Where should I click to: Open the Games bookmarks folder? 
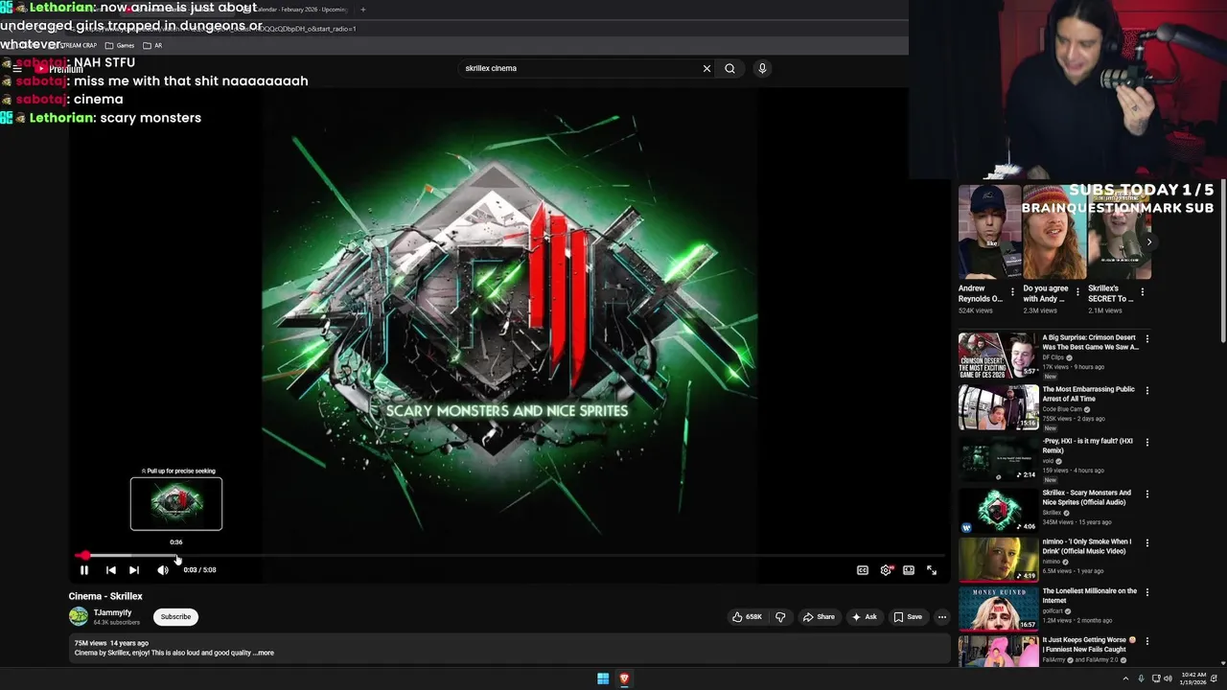(x=120, y=45)
